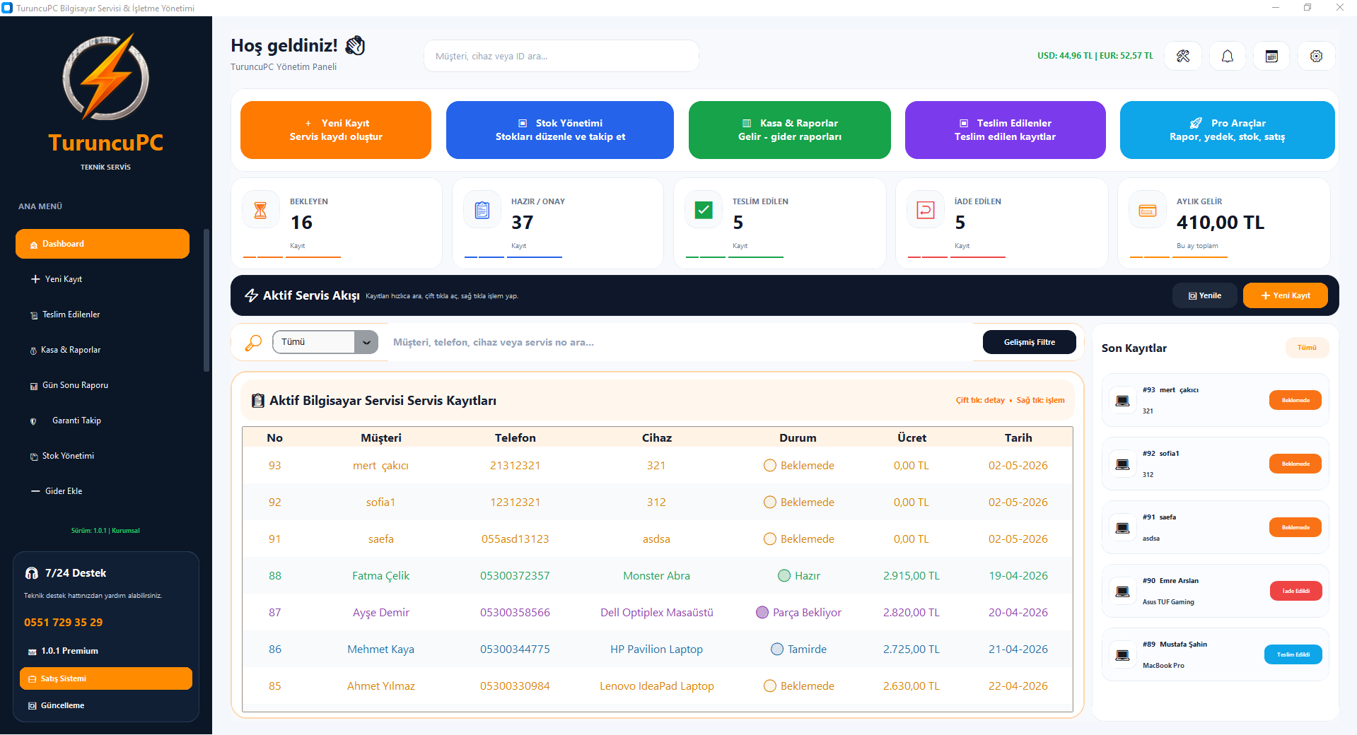Click Yeni Kayıt in Aktif Servis Akışı bar
This screenshot has width=1357, height=735.
[1286, 295]
